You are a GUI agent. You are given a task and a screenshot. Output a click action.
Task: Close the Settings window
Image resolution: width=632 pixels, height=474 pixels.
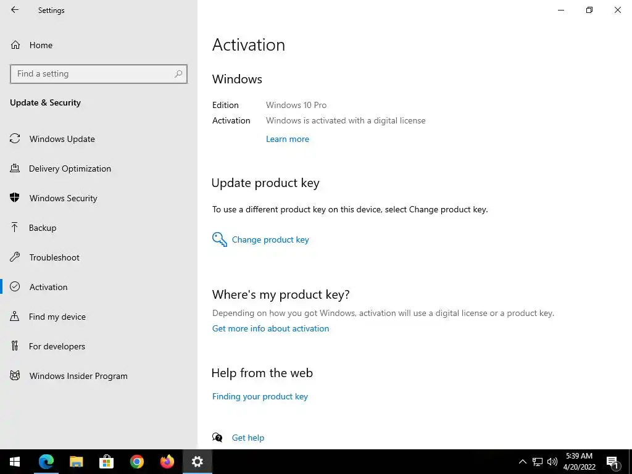tap(617, 10)
